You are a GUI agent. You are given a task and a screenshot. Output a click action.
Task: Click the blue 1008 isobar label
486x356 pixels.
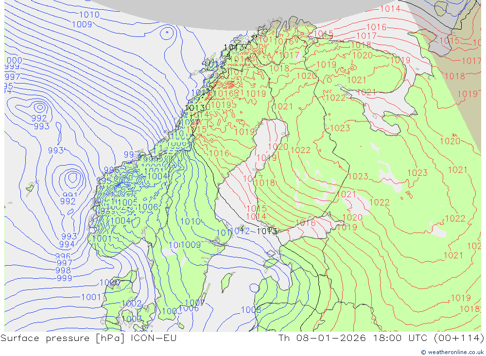pyautogui.click(x=251, y=310)
